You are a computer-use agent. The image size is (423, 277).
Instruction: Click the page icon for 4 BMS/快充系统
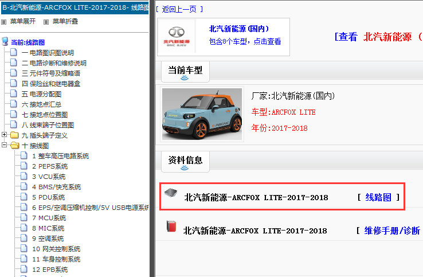point(24,186)
